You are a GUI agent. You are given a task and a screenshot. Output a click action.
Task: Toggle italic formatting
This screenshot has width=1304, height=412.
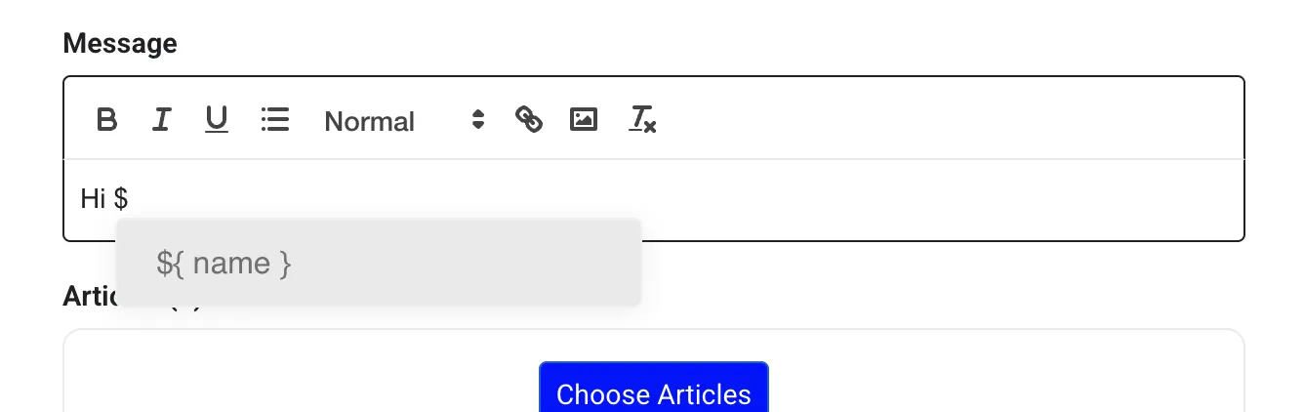[162, 120]
